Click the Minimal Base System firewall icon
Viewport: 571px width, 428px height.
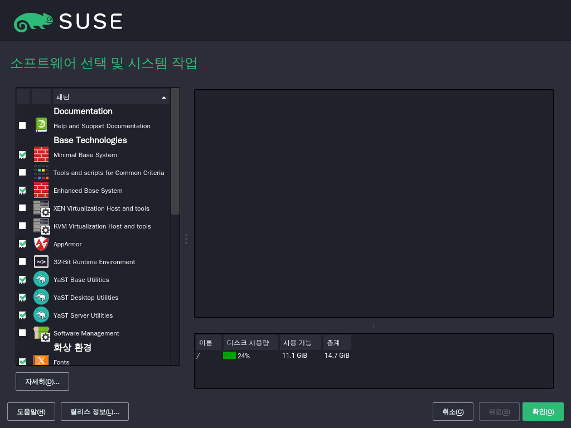tap(41, 154)
